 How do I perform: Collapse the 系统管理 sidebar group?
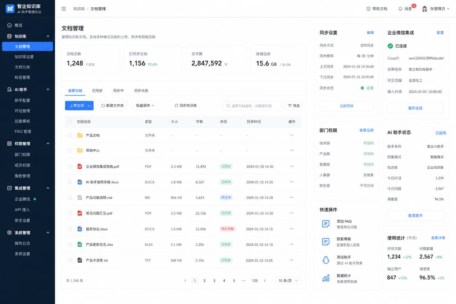[x=48, y=233]
